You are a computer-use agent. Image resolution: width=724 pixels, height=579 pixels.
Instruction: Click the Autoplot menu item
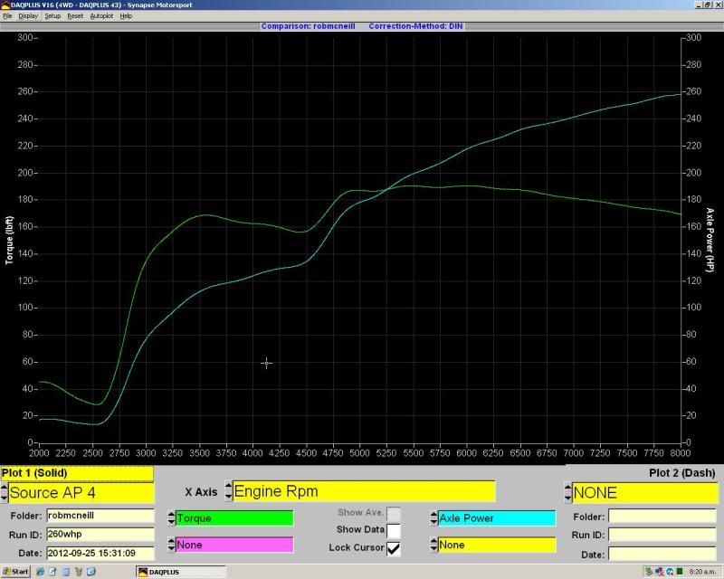click(x=100, y=15)
